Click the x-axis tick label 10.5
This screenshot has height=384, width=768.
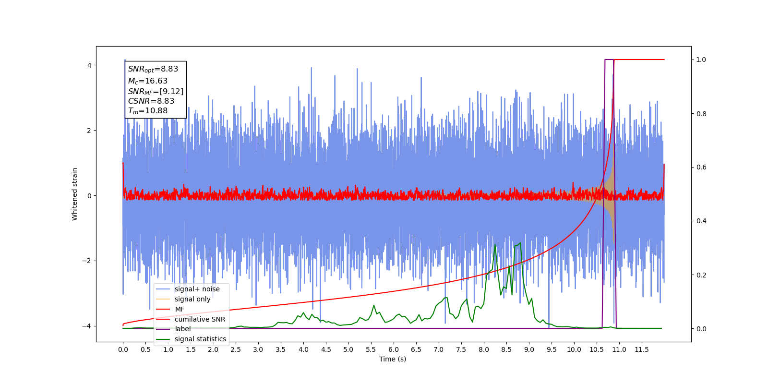click(597, 349)
